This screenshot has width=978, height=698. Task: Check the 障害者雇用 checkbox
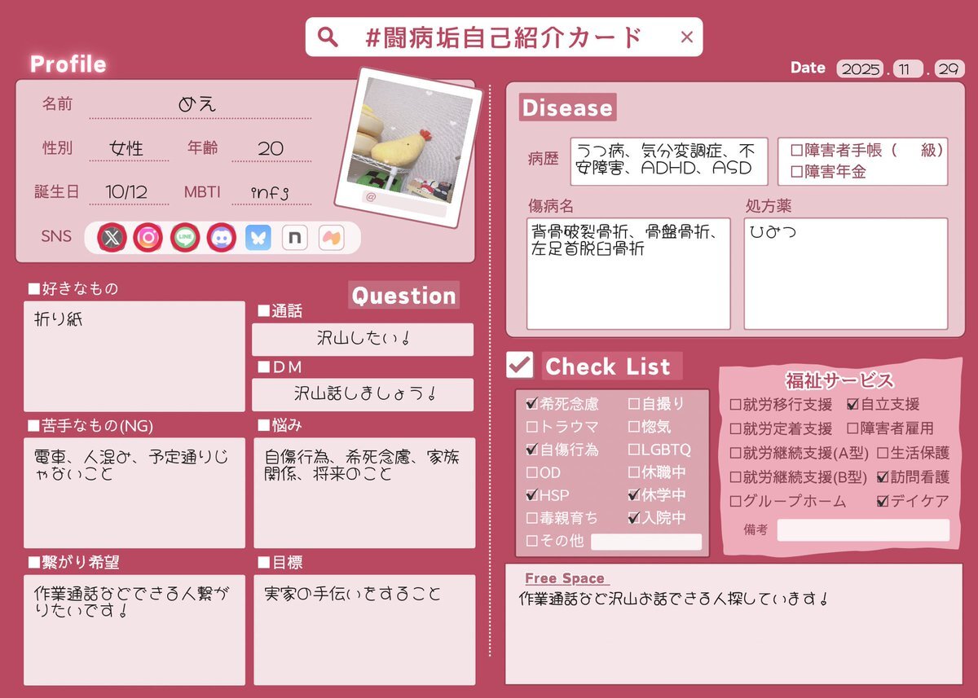pos(852,428)
